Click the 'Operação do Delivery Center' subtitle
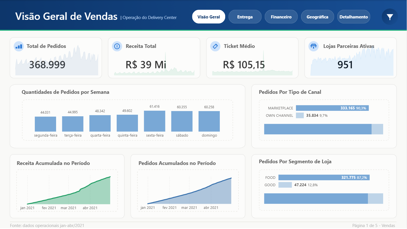 [150, 18]
